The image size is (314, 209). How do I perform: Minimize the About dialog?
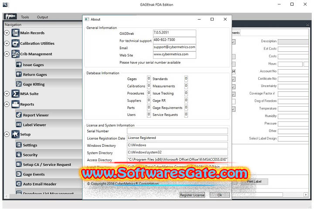pyautogui.click(x=199, y=19)
